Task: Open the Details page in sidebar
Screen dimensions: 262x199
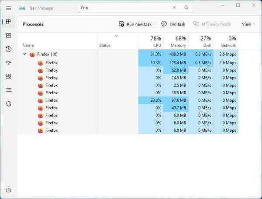Action: [x=9, y=90]
